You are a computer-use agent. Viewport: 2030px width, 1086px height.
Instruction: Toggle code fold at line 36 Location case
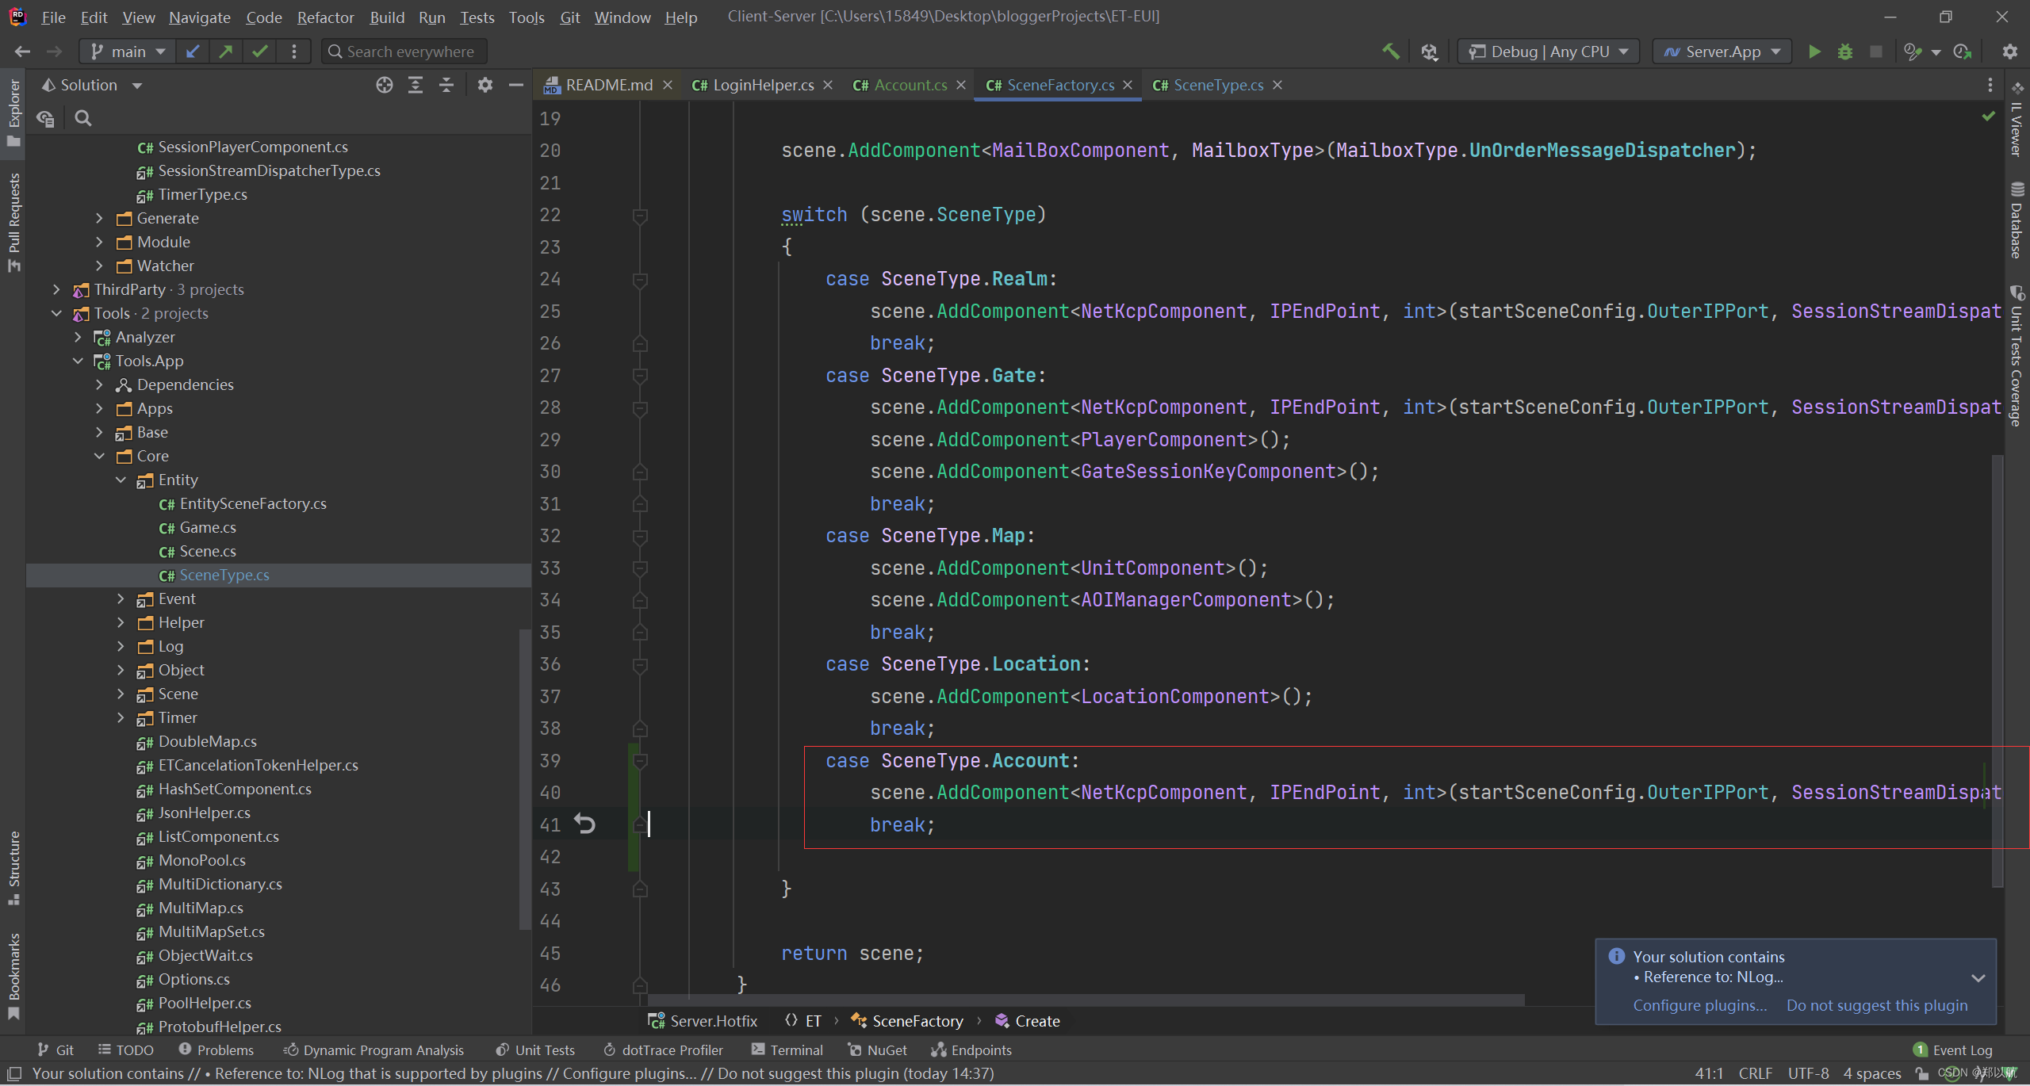coord(640,665)
